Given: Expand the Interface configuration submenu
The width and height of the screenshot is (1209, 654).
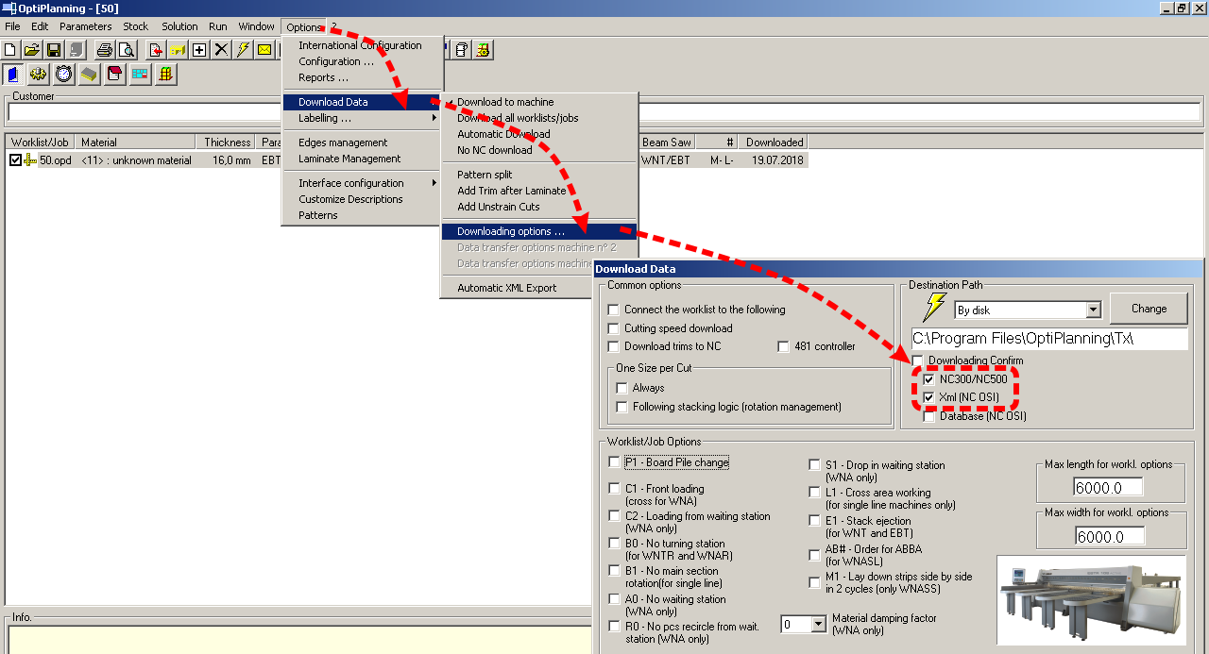Looking at the screenshot, I should (363, 183).
